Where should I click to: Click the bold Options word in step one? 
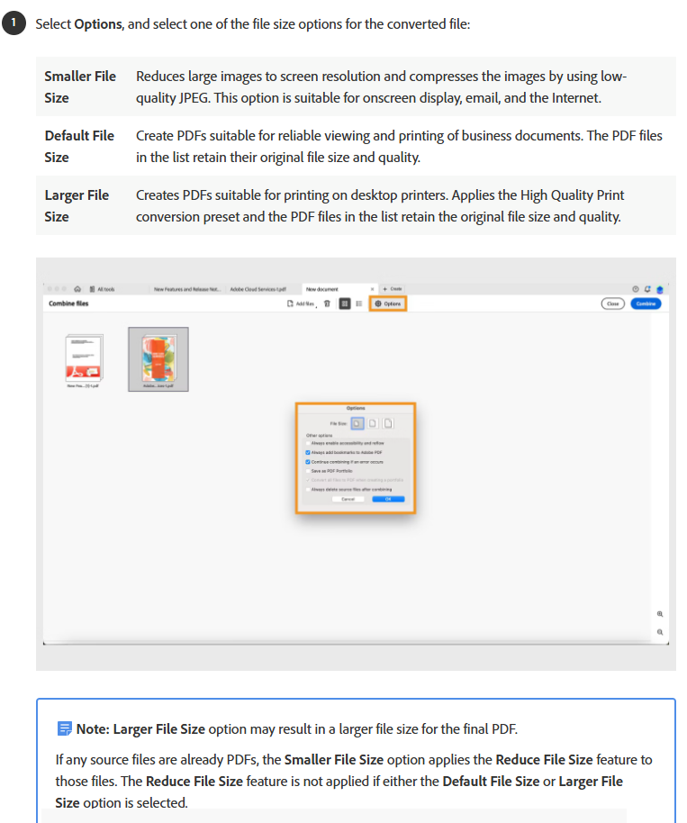[98, 24]
